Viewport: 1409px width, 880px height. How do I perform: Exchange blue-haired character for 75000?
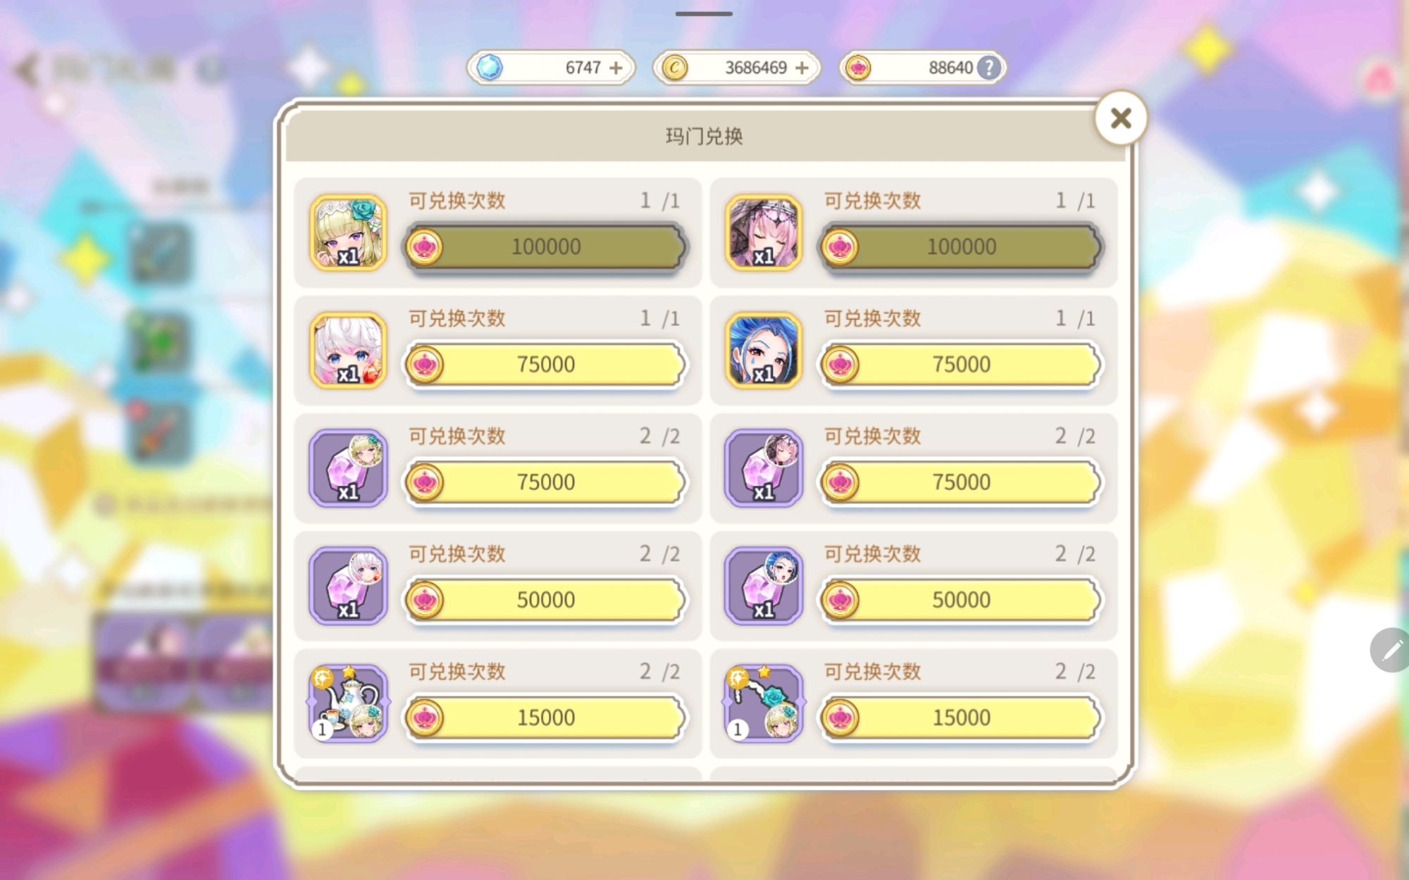960,365
